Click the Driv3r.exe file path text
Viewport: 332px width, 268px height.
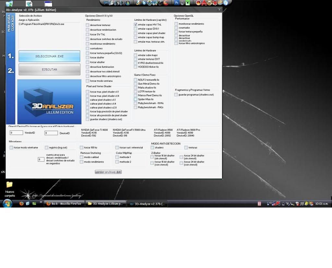(41, 24)
